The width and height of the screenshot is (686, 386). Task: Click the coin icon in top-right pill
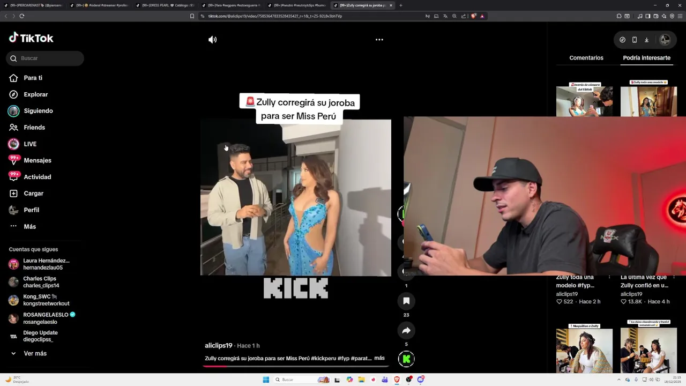[622, 40]
